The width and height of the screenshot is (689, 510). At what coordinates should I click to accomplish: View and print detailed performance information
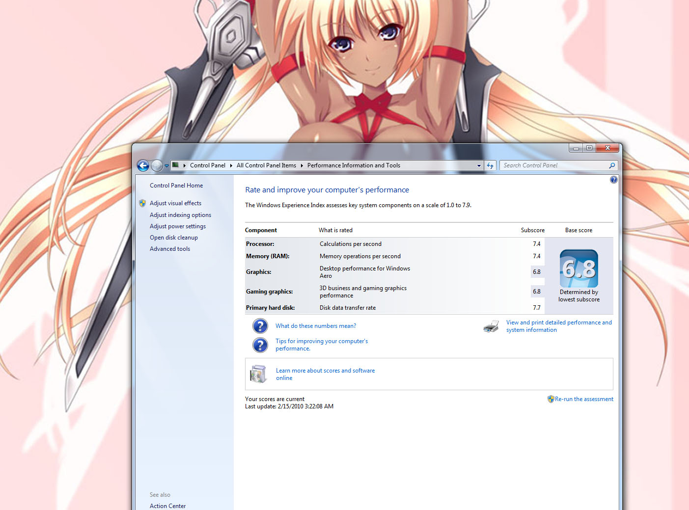point(559,326)
